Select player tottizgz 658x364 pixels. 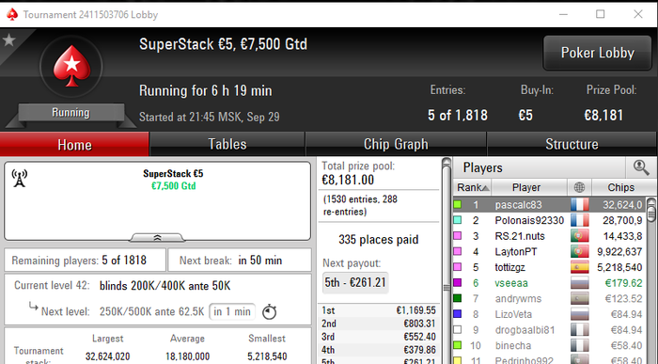[550, 267]
